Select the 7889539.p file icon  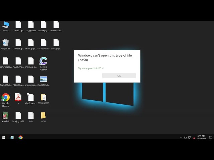point(18,61)
